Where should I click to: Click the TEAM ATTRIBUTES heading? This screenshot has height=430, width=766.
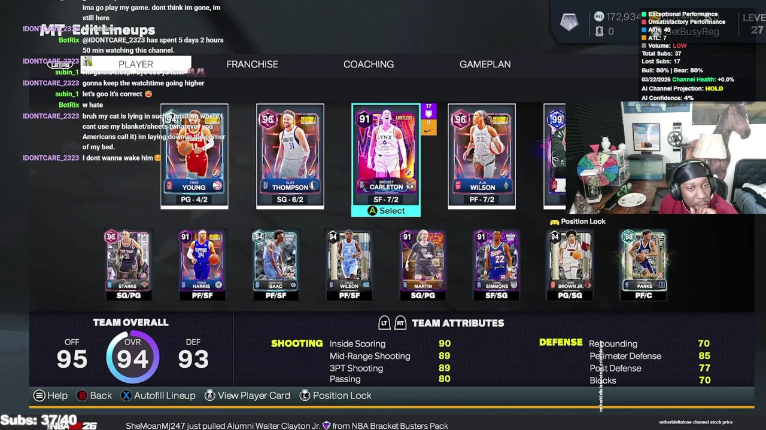[x=458, y=323]
